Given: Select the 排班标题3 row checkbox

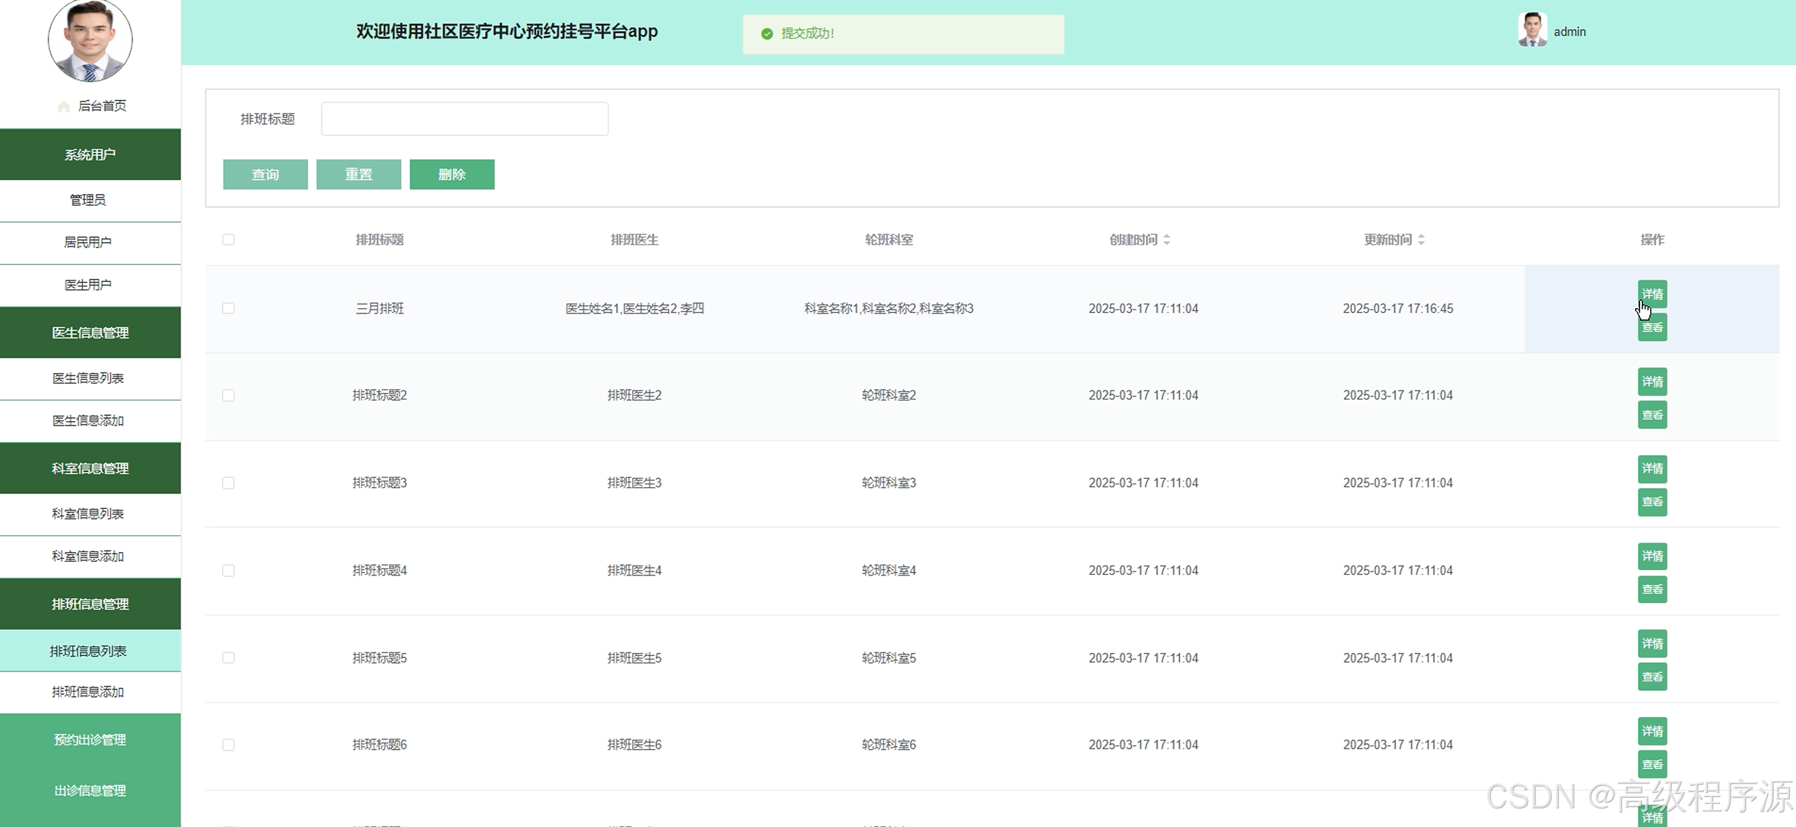Looking at the screenshot, I should 228,483.
